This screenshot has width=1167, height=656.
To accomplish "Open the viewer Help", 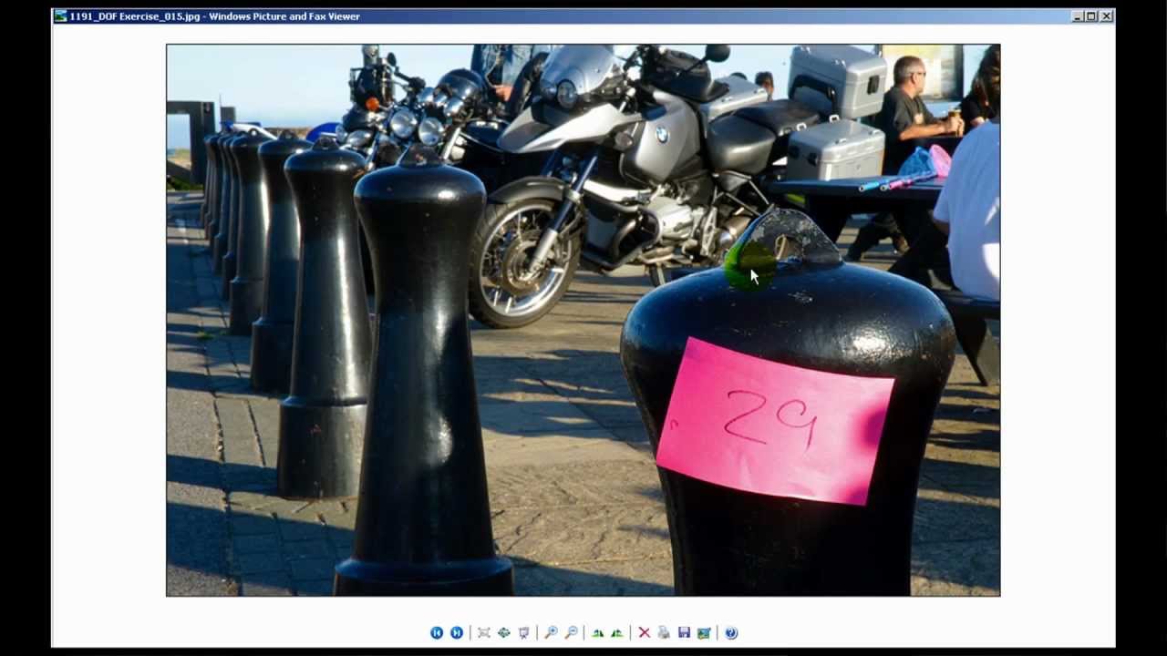I will 731,632.
